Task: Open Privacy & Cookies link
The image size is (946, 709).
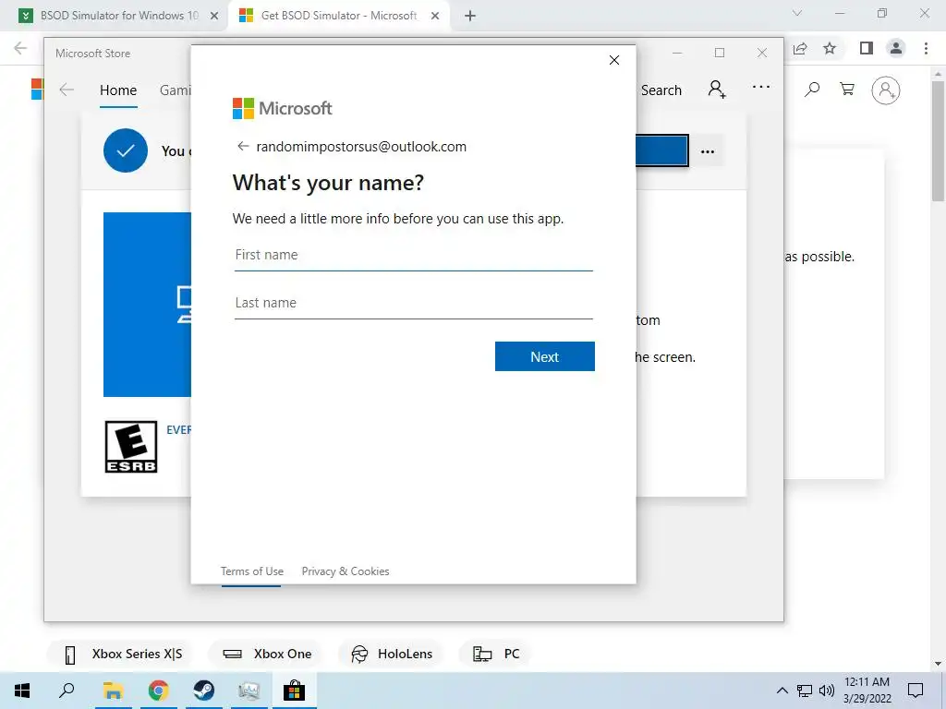Action: point(346,571)
